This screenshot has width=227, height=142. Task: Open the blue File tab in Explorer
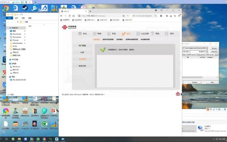[x=9, y=18]
